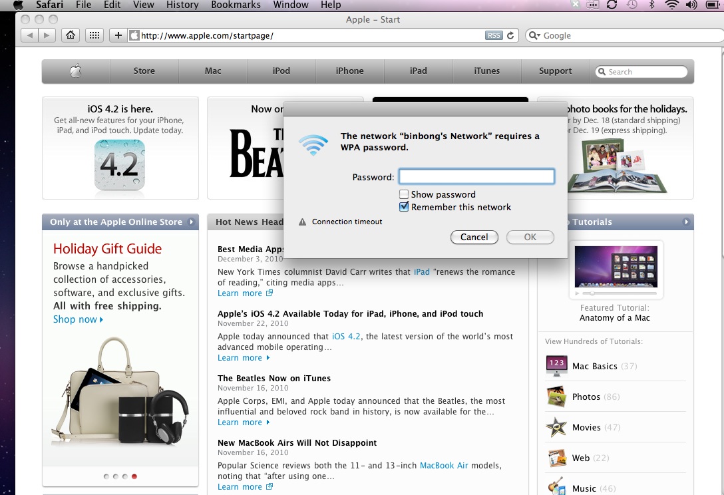Go to the Store tab
Image resolution: width=724 pixels, height=495 pixels.
144,71
